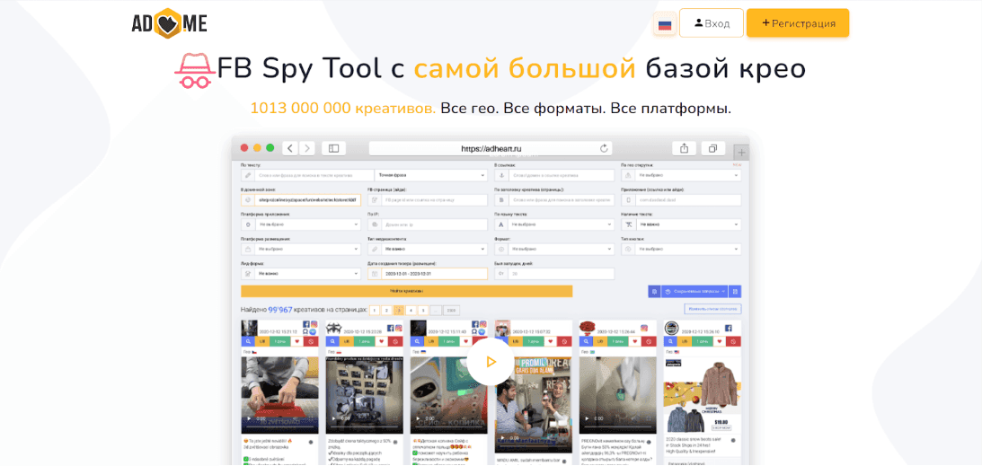Click the https://adheart.ru address bar
The image size is (982, 466).
point(490,148)
